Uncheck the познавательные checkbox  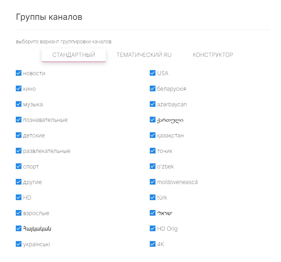(x=19, y=120)
